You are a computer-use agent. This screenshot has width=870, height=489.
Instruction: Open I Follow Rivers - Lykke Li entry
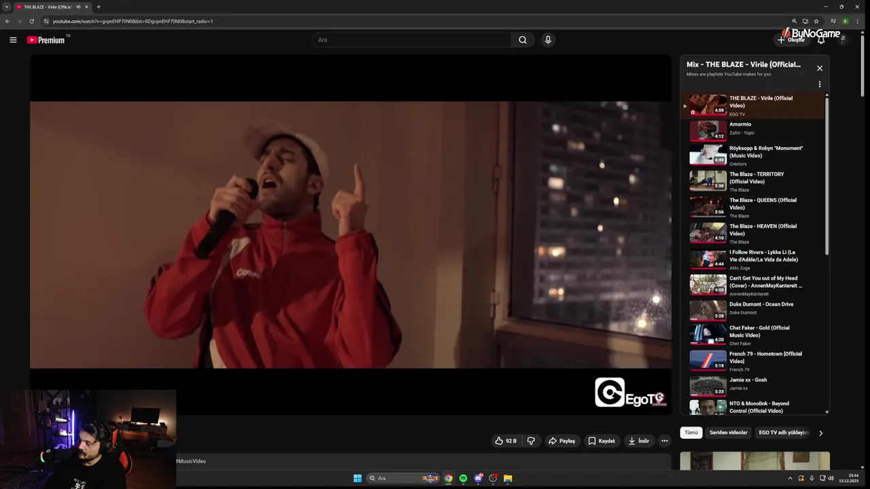(x=753, y=259)
